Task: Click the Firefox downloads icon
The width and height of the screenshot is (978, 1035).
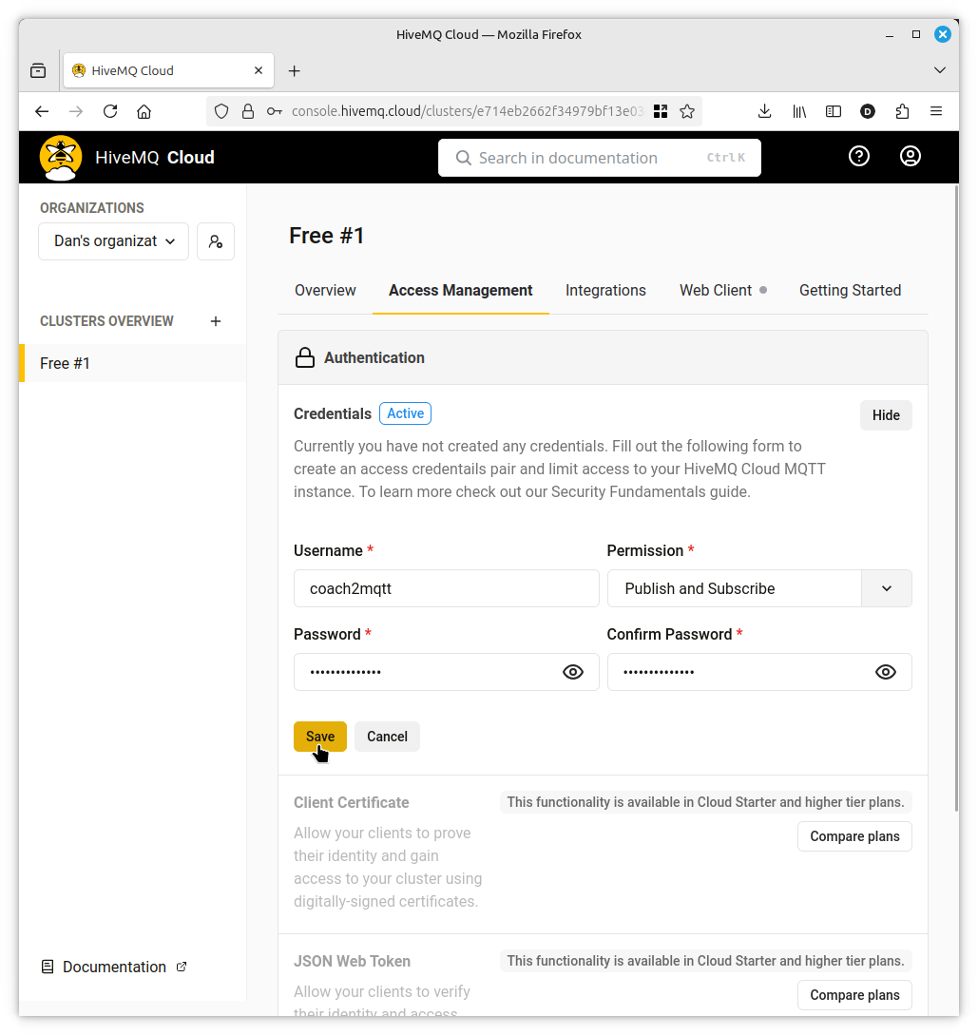Action: (764, 111)
